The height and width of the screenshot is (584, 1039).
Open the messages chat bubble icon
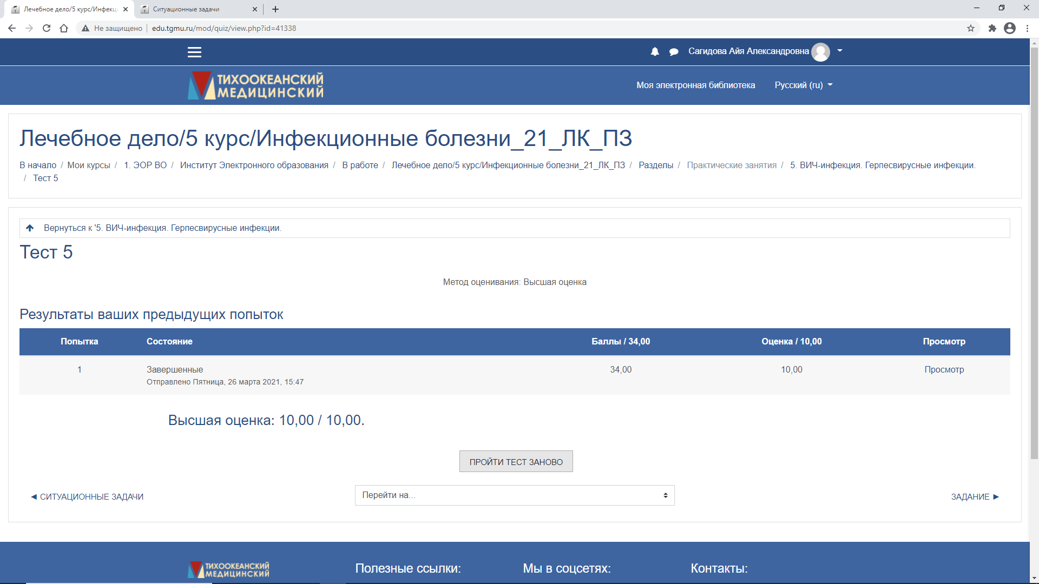674,51
